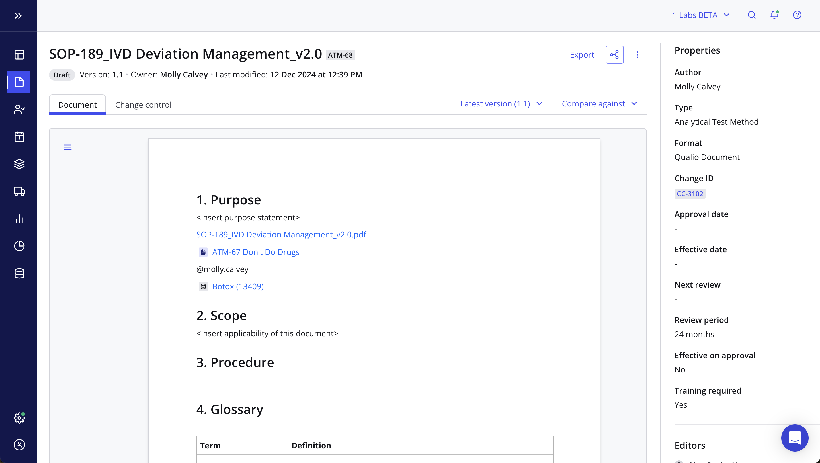Select the Training sidebar icon

19,109
